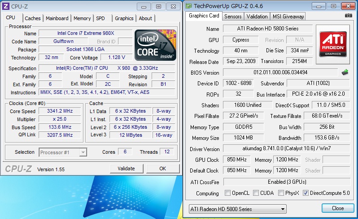Open the Memory tab in CPU-Z
This screenshot has height=219, width=358.
pyautogui.click(x=82, y=18)
